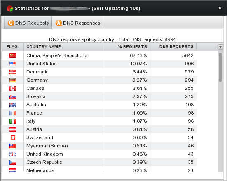This screenshot has height=181, width=227.
Task: Sort by the % Requests column header
Action: 126,47
